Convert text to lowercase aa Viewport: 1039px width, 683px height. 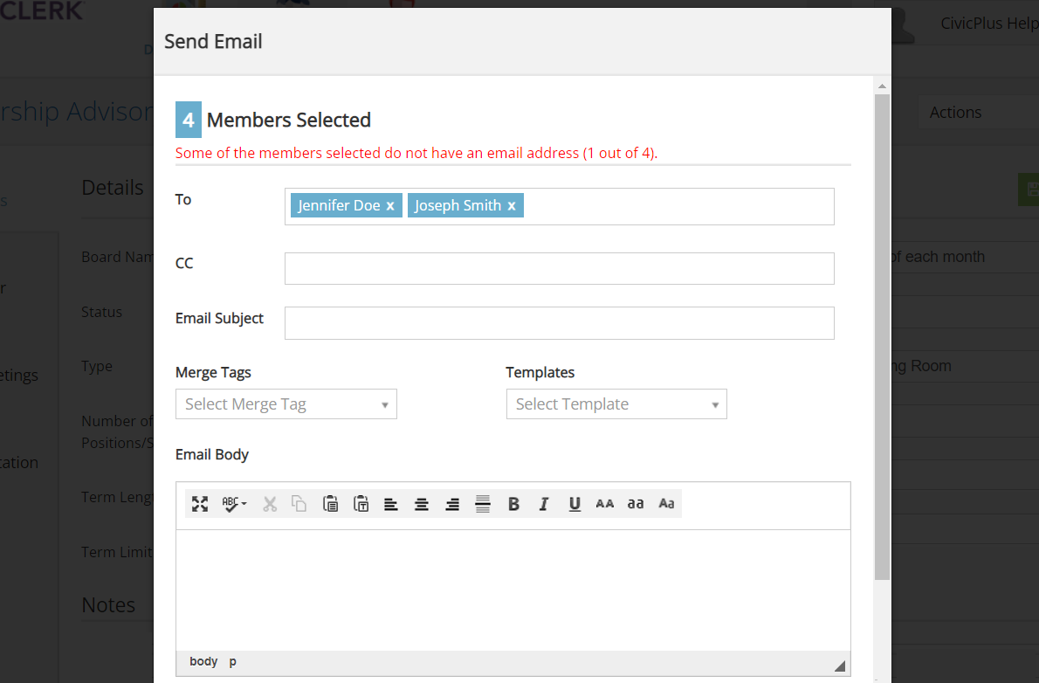point(636,504)
